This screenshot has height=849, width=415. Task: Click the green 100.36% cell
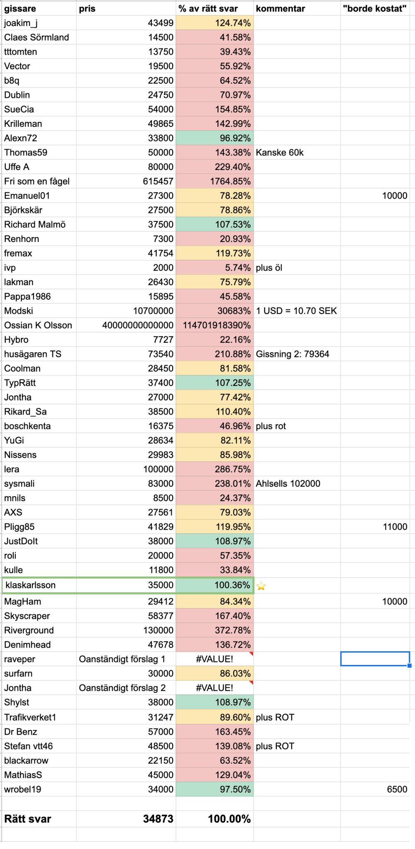click(x=215, y=585)
